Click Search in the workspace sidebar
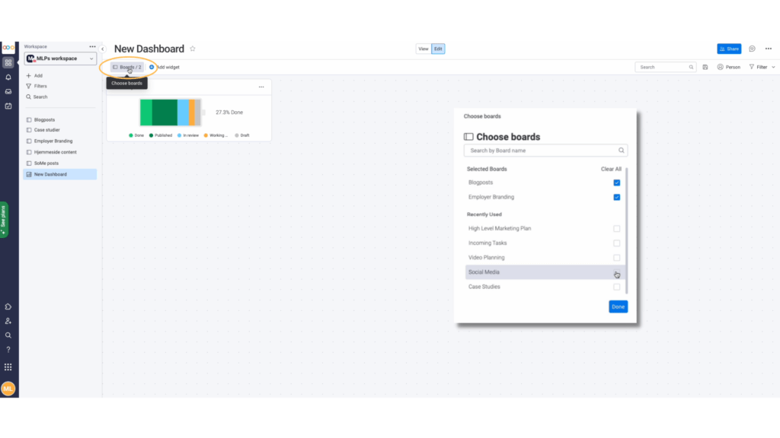 tap(37, 97)
